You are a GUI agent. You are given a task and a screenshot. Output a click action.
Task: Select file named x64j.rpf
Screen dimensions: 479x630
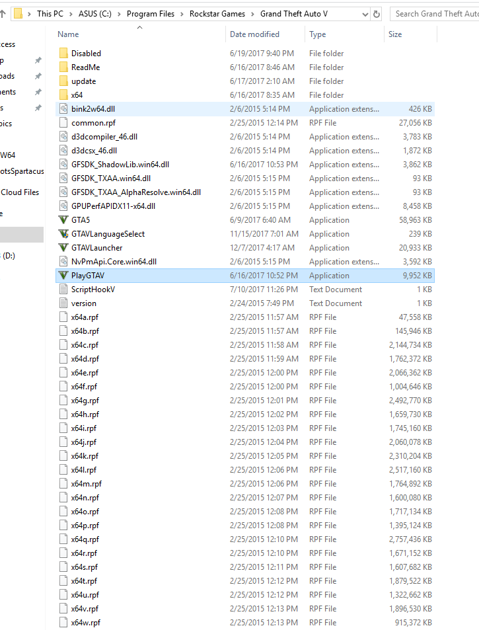pyautogui.click(x=83, y=442)
